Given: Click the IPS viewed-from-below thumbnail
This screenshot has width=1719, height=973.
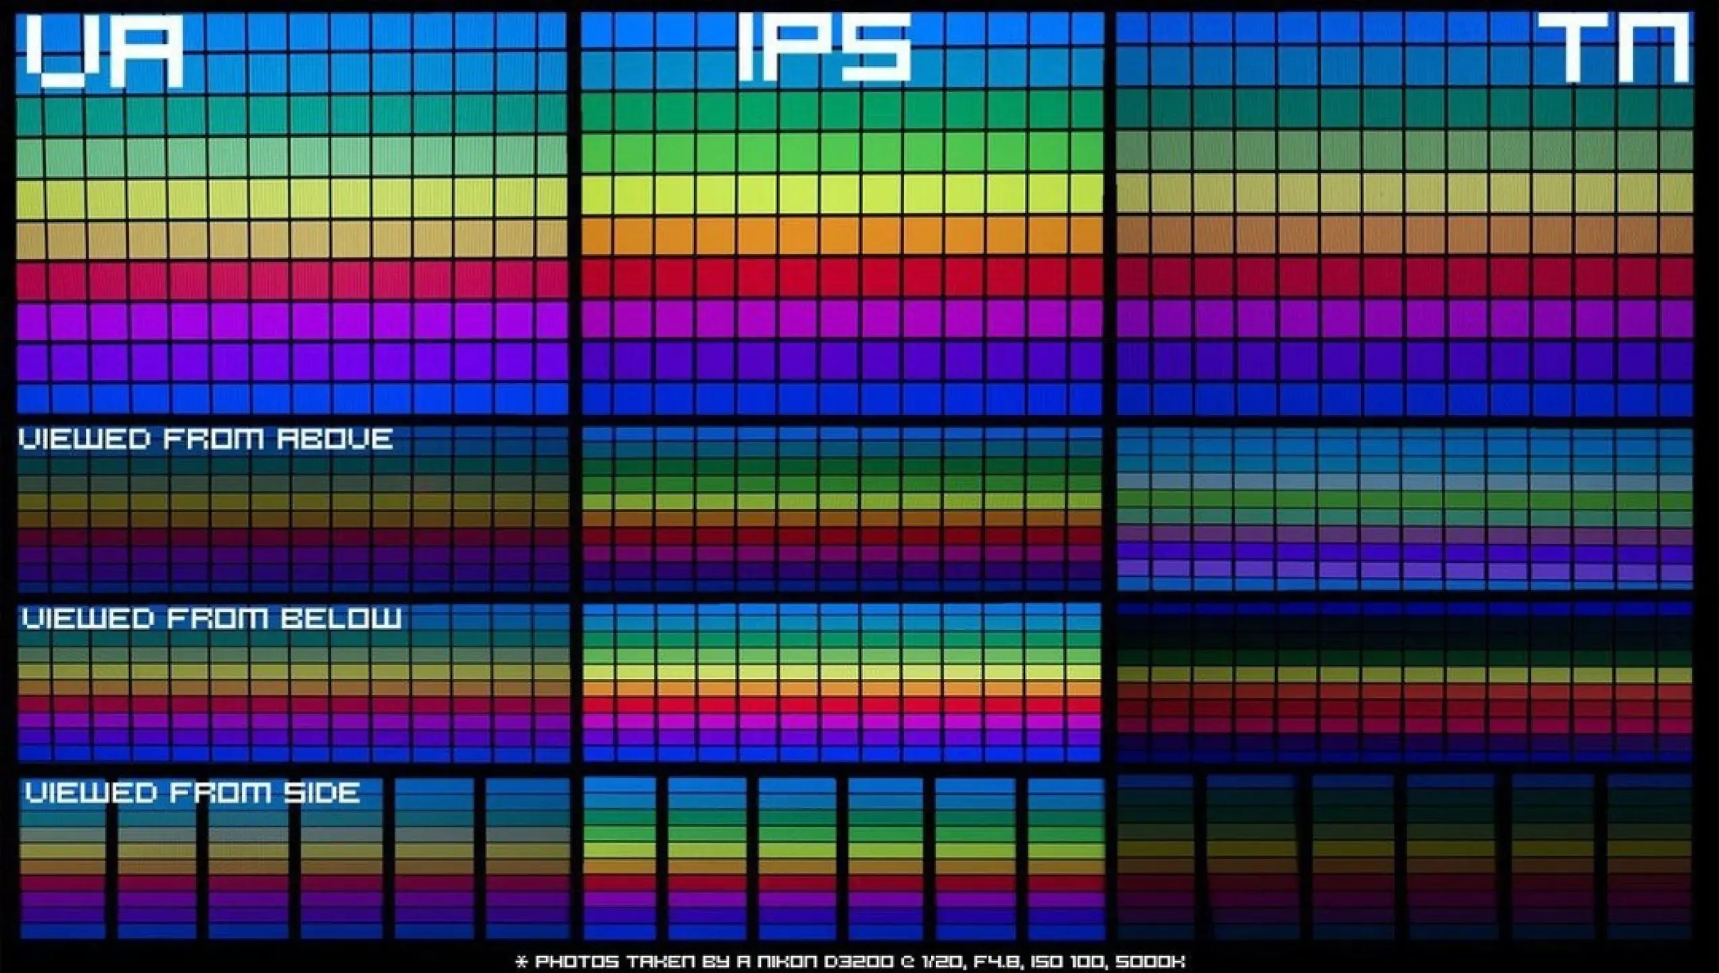Looking at the screenshot, I should (841, 682).
